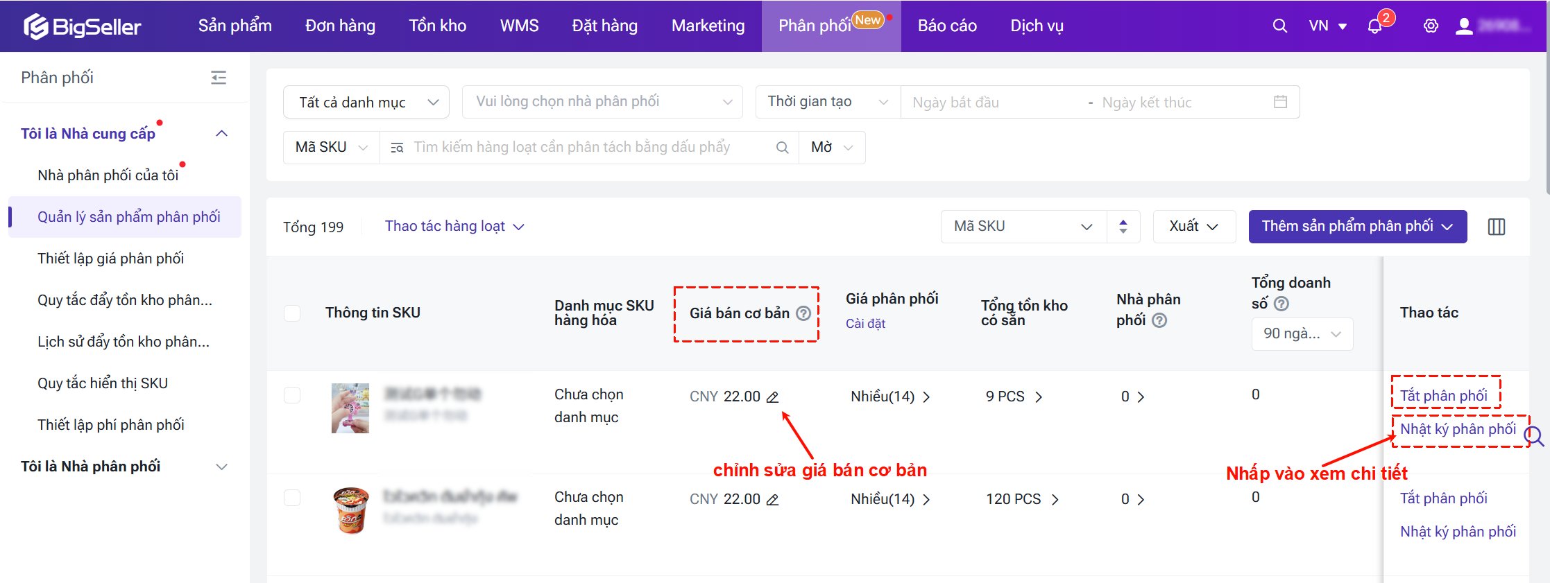The width and height of the screenshot is (1550, 583).
Task: Click Tắt phân phối for the 120 PCS row
Action: tap(1444, 498)
